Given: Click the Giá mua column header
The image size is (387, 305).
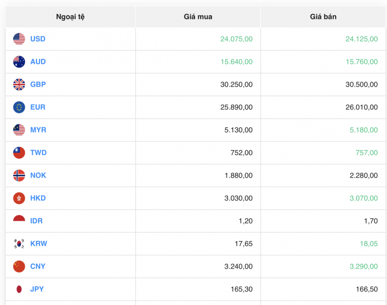Looking at the screenshot, I should (x=198, y=16).
